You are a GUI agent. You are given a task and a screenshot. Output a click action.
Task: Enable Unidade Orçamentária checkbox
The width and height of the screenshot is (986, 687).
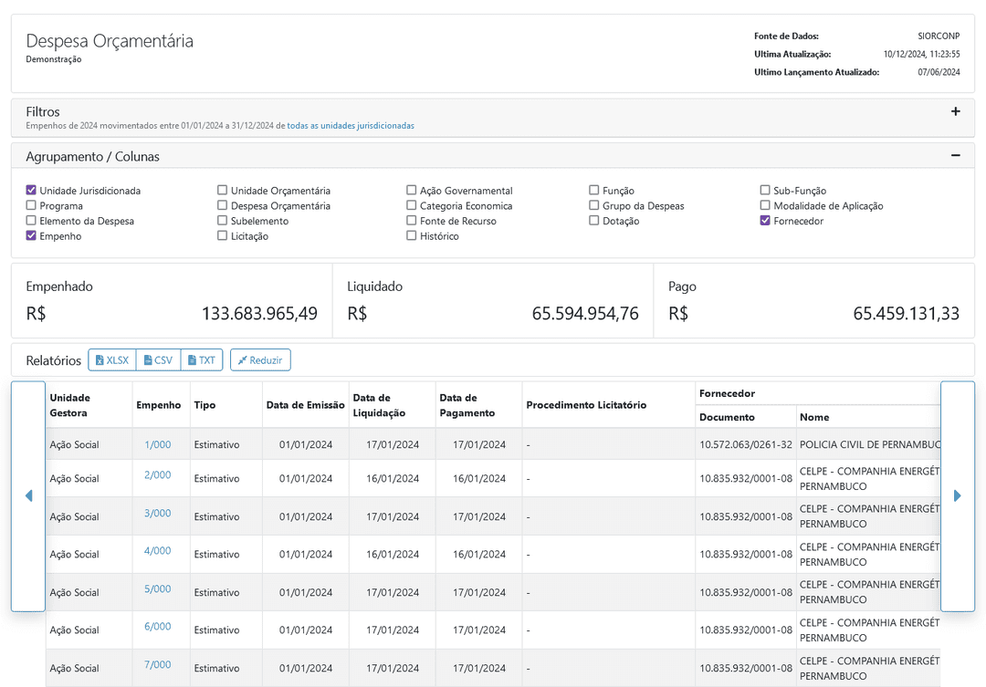pyautogui.click(x=222, y=190)
